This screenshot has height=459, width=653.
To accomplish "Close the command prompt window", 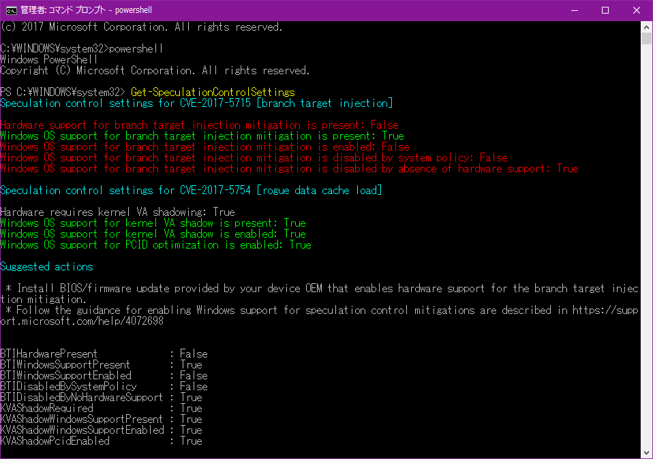I will pos(636,10).
